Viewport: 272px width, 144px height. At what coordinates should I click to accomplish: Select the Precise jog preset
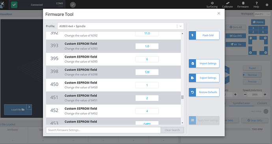pyautogui.click(x=252, y=82)
